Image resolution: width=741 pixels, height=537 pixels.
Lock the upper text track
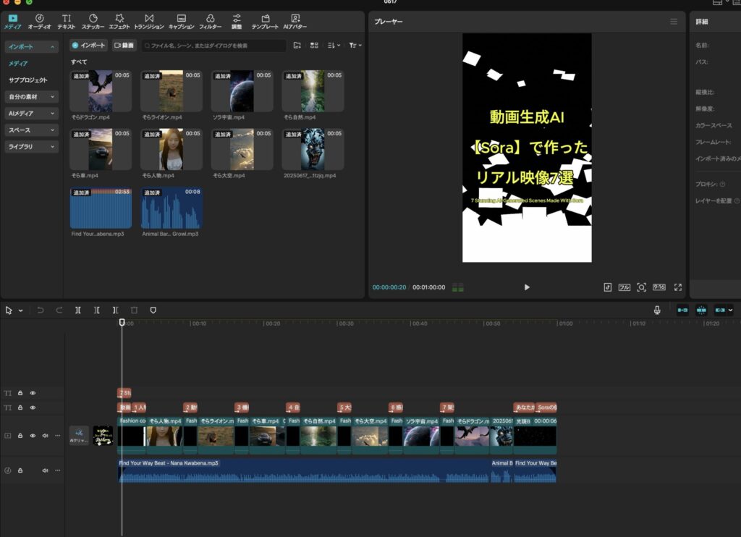click(x=20, y=393)
